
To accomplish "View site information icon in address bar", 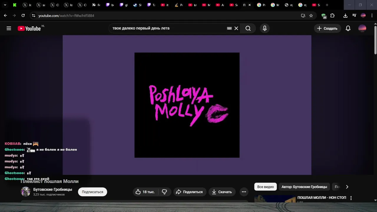I will coord(33,16).
